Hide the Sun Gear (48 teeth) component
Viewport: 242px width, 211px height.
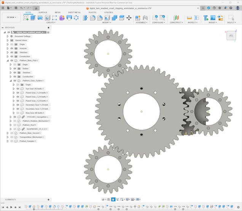(18, 89)
